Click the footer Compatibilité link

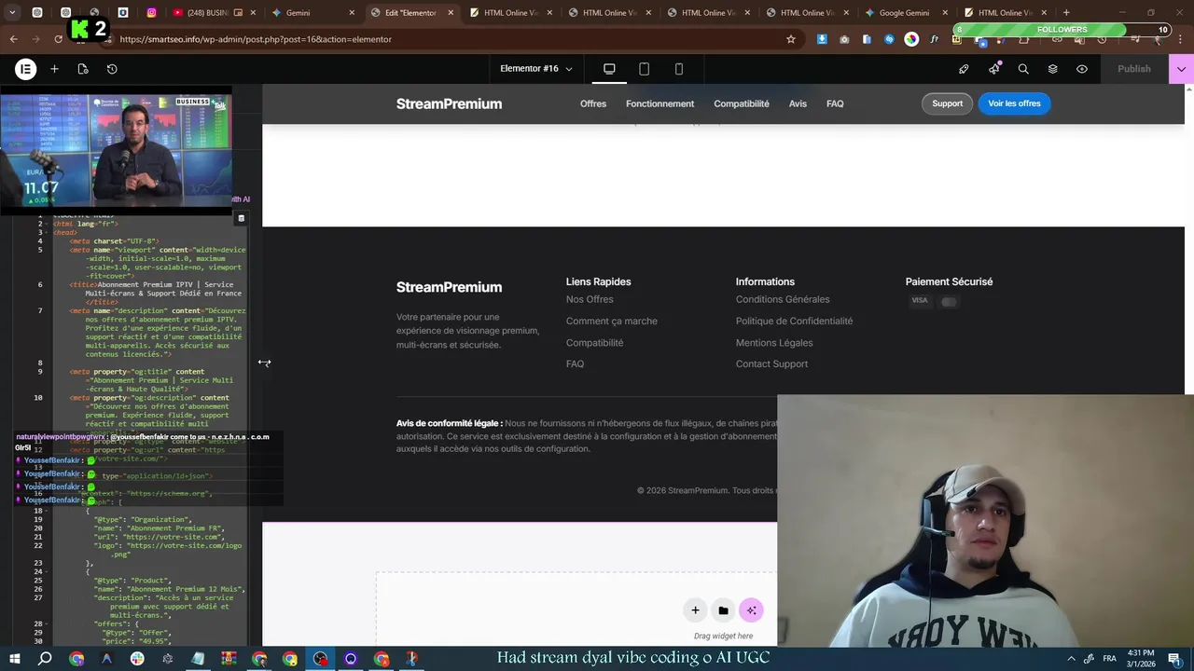point(594,342)
